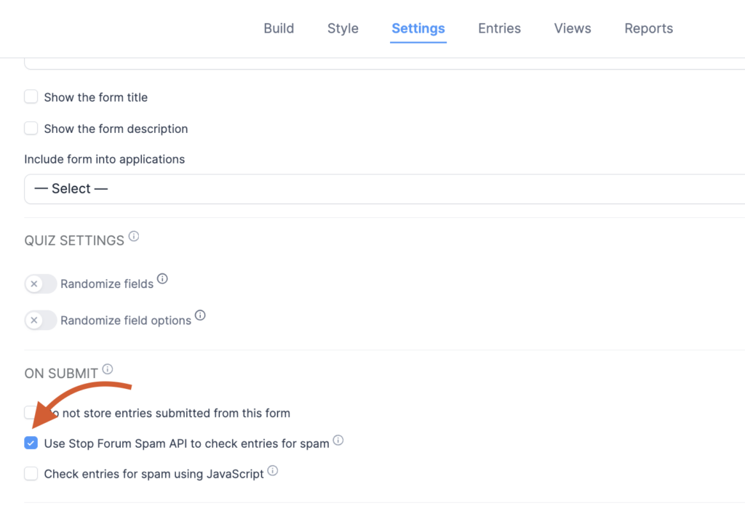Open the Build tab

point(279,28)
